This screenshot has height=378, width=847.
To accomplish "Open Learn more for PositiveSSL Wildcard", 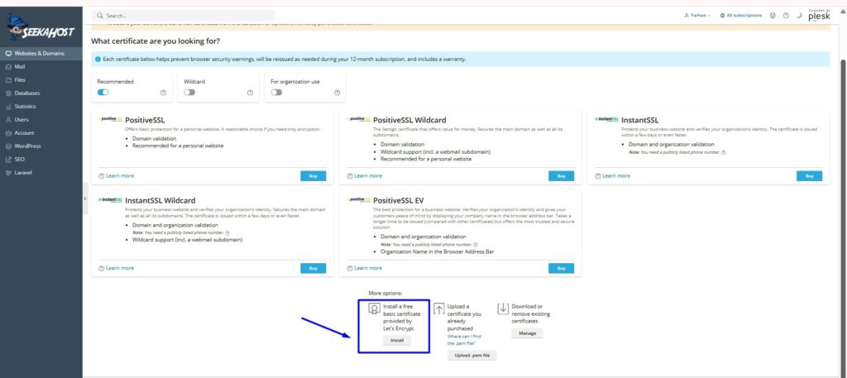I will click(368, 176).
